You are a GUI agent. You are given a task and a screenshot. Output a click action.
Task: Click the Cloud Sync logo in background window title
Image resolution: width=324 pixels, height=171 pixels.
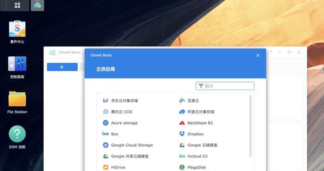click(x=53, y=53)
